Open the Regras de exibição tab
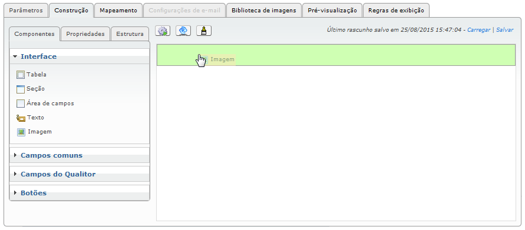Screen dimensions: 525x230 click(396, 11)
